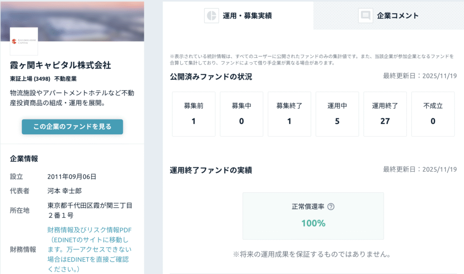Click the 運用終了ファンドの実績 section heading
This screenshot has width=464, height=274.
(x=211, y=170)
